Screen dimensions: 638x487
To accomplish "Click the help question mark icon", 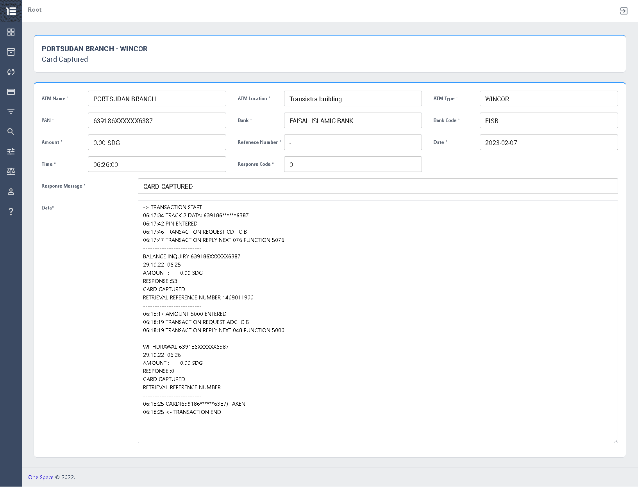I will [x=11, y=211].
